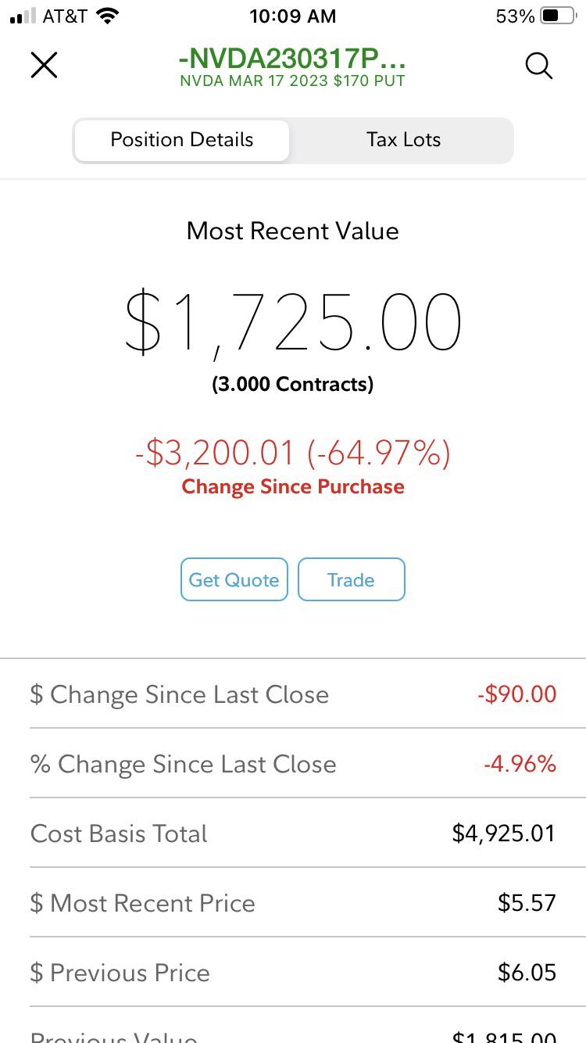Viewport: 586px width, 1043px height.
Task: Select the % Change Since Last Close row
Action: coord(293,764)
